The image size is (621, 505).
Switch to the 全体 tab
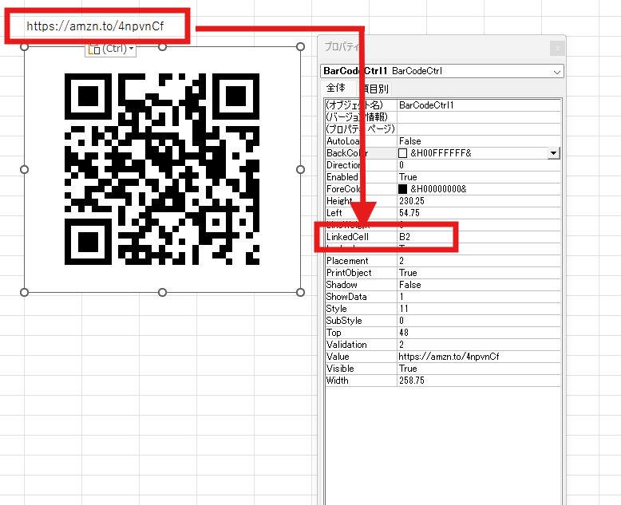[x=336, y=88]
